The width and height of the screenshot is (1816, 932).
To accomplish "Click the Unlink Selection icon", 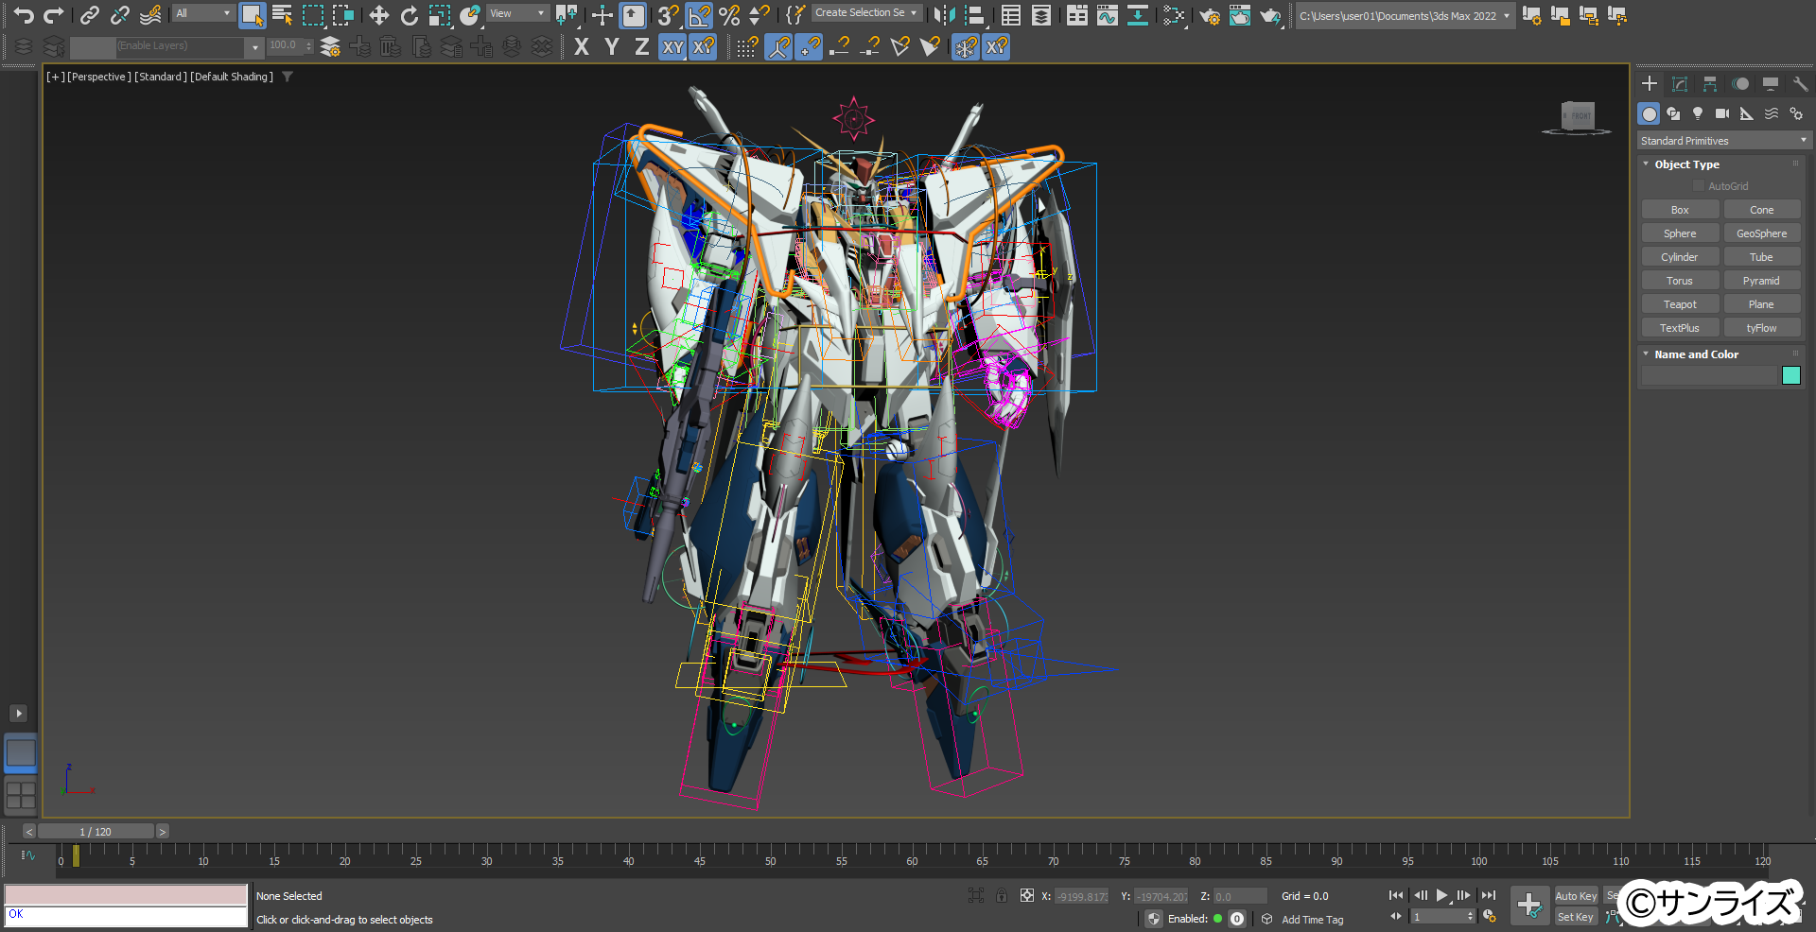I will point(120,15).
